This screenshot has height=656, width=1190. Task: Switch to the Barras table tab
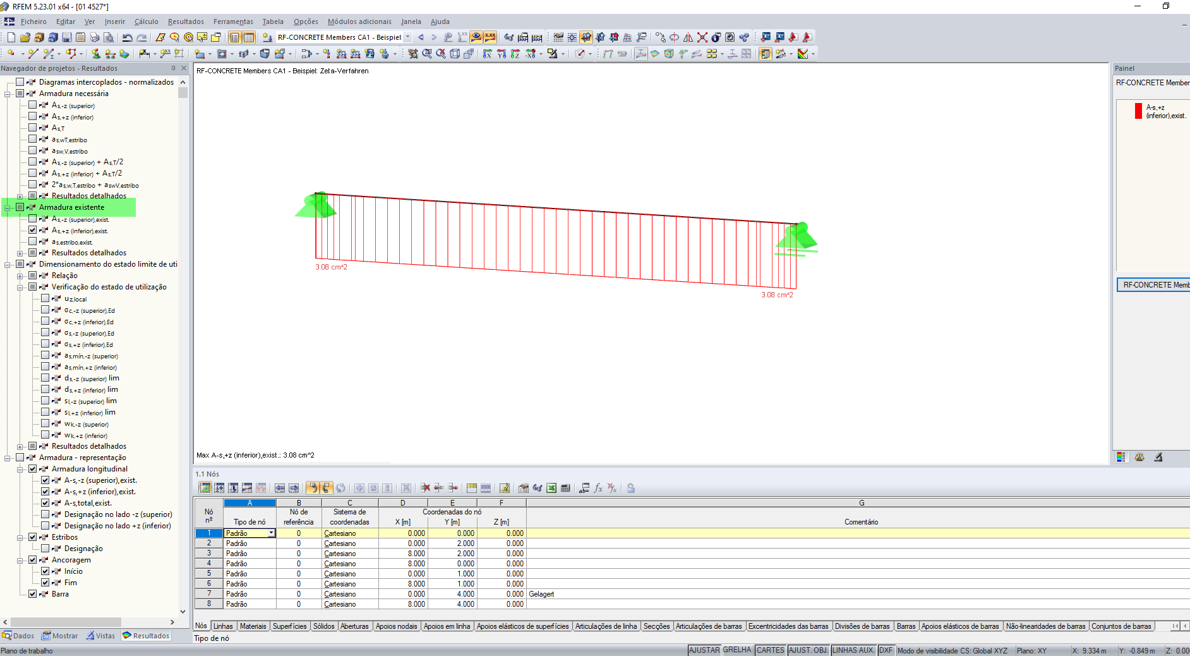(x=906, y=626)
